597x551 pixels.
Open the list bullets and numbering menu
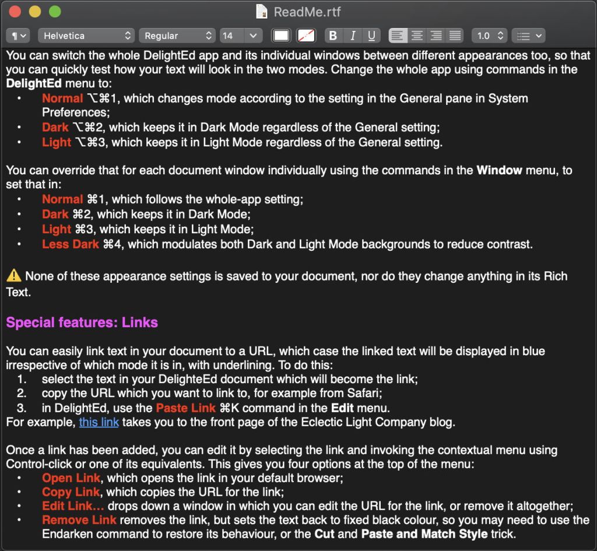click(x=528, y=36)
